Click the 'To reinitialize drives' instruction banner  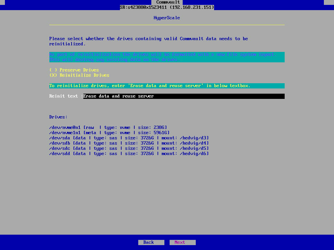(167, 86)
